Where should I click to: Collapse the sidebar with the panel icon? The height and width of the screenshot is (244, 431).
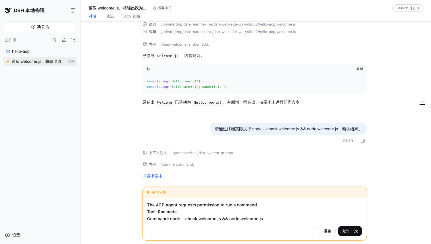[x=73, y=10]
